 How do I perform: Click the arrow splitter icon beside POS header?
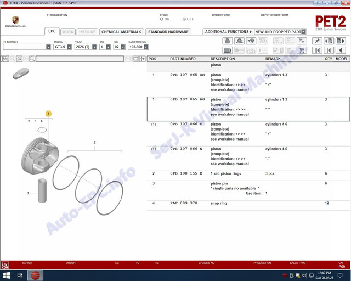pos(143,59)
